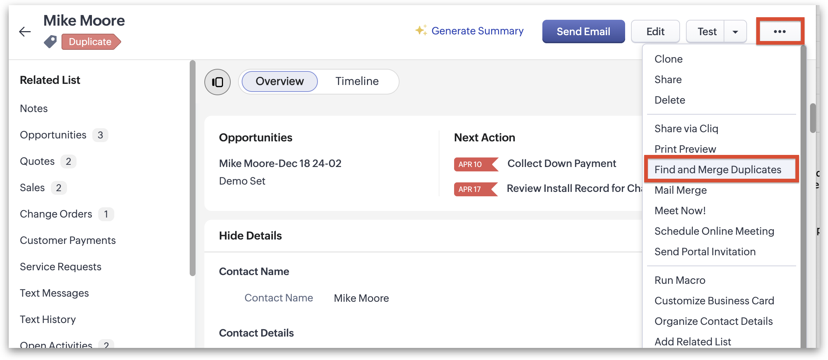Click the Send Email button

tap(583, 31)
